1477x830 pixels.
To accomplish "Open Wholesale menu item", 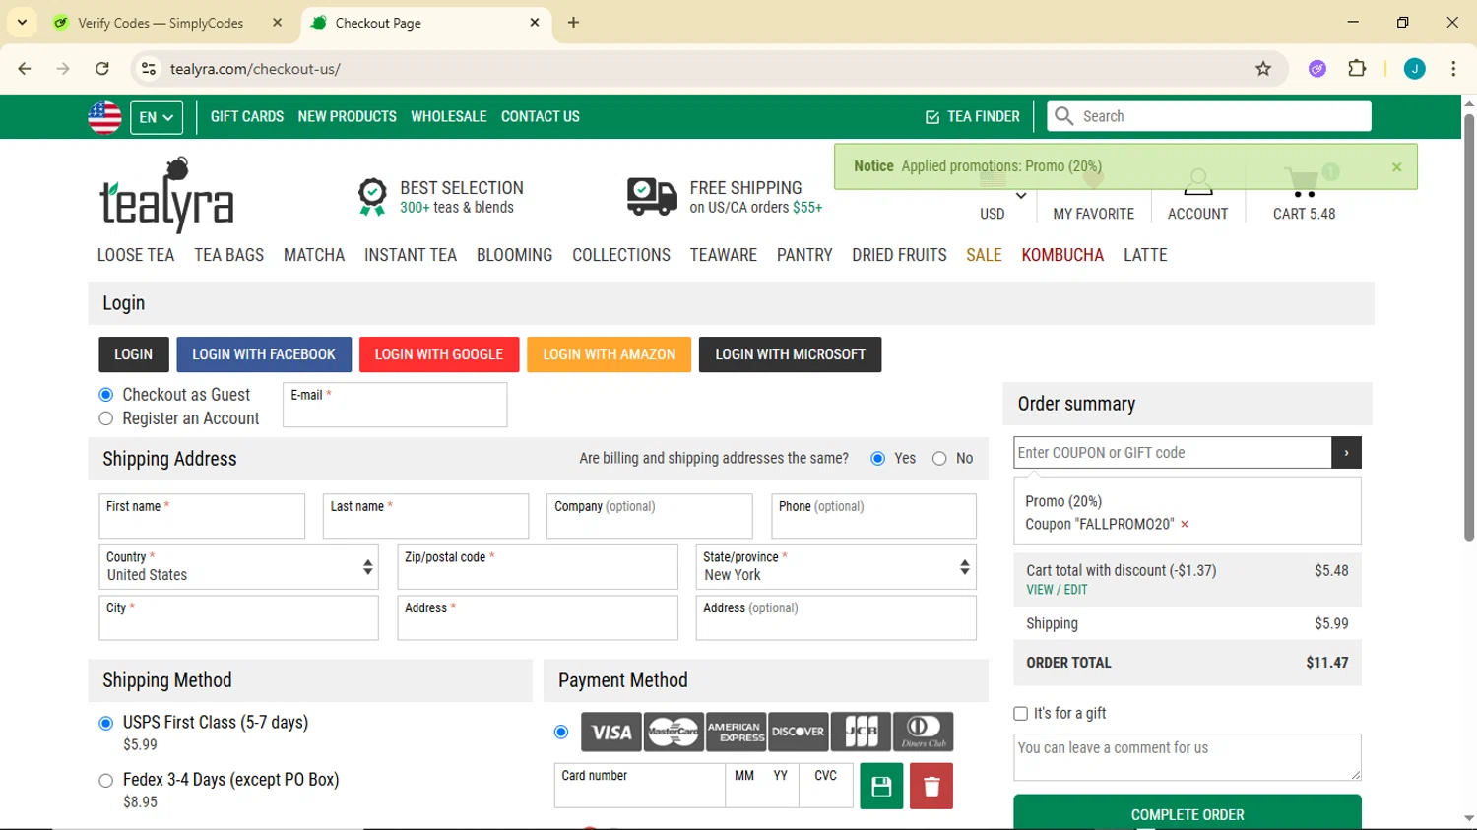I will point(449,116).
